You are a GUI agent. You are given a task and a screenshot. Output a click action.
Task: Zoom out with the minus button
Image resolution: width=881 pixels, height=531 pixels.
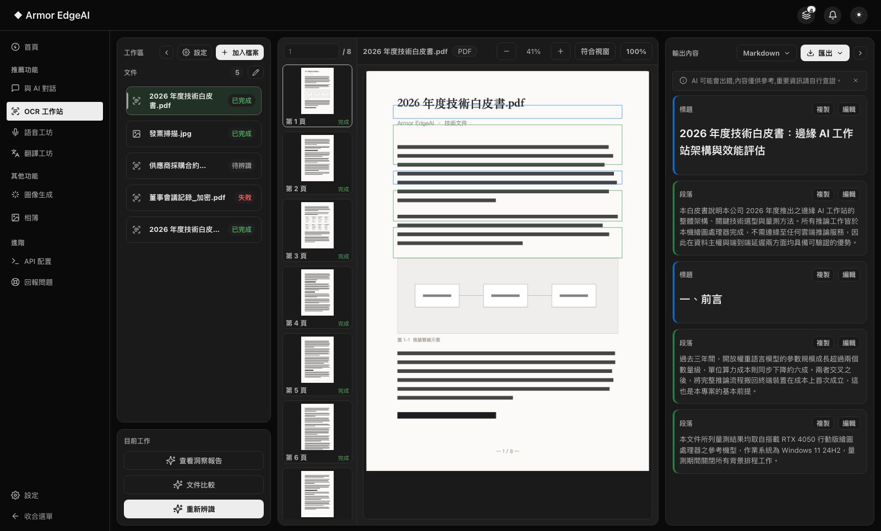pyautogui.click(x=507, y=51)
